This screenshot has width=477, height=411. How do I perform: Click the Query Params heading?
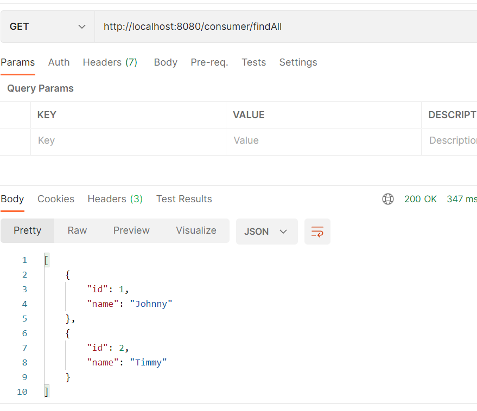tap(41, 88)
